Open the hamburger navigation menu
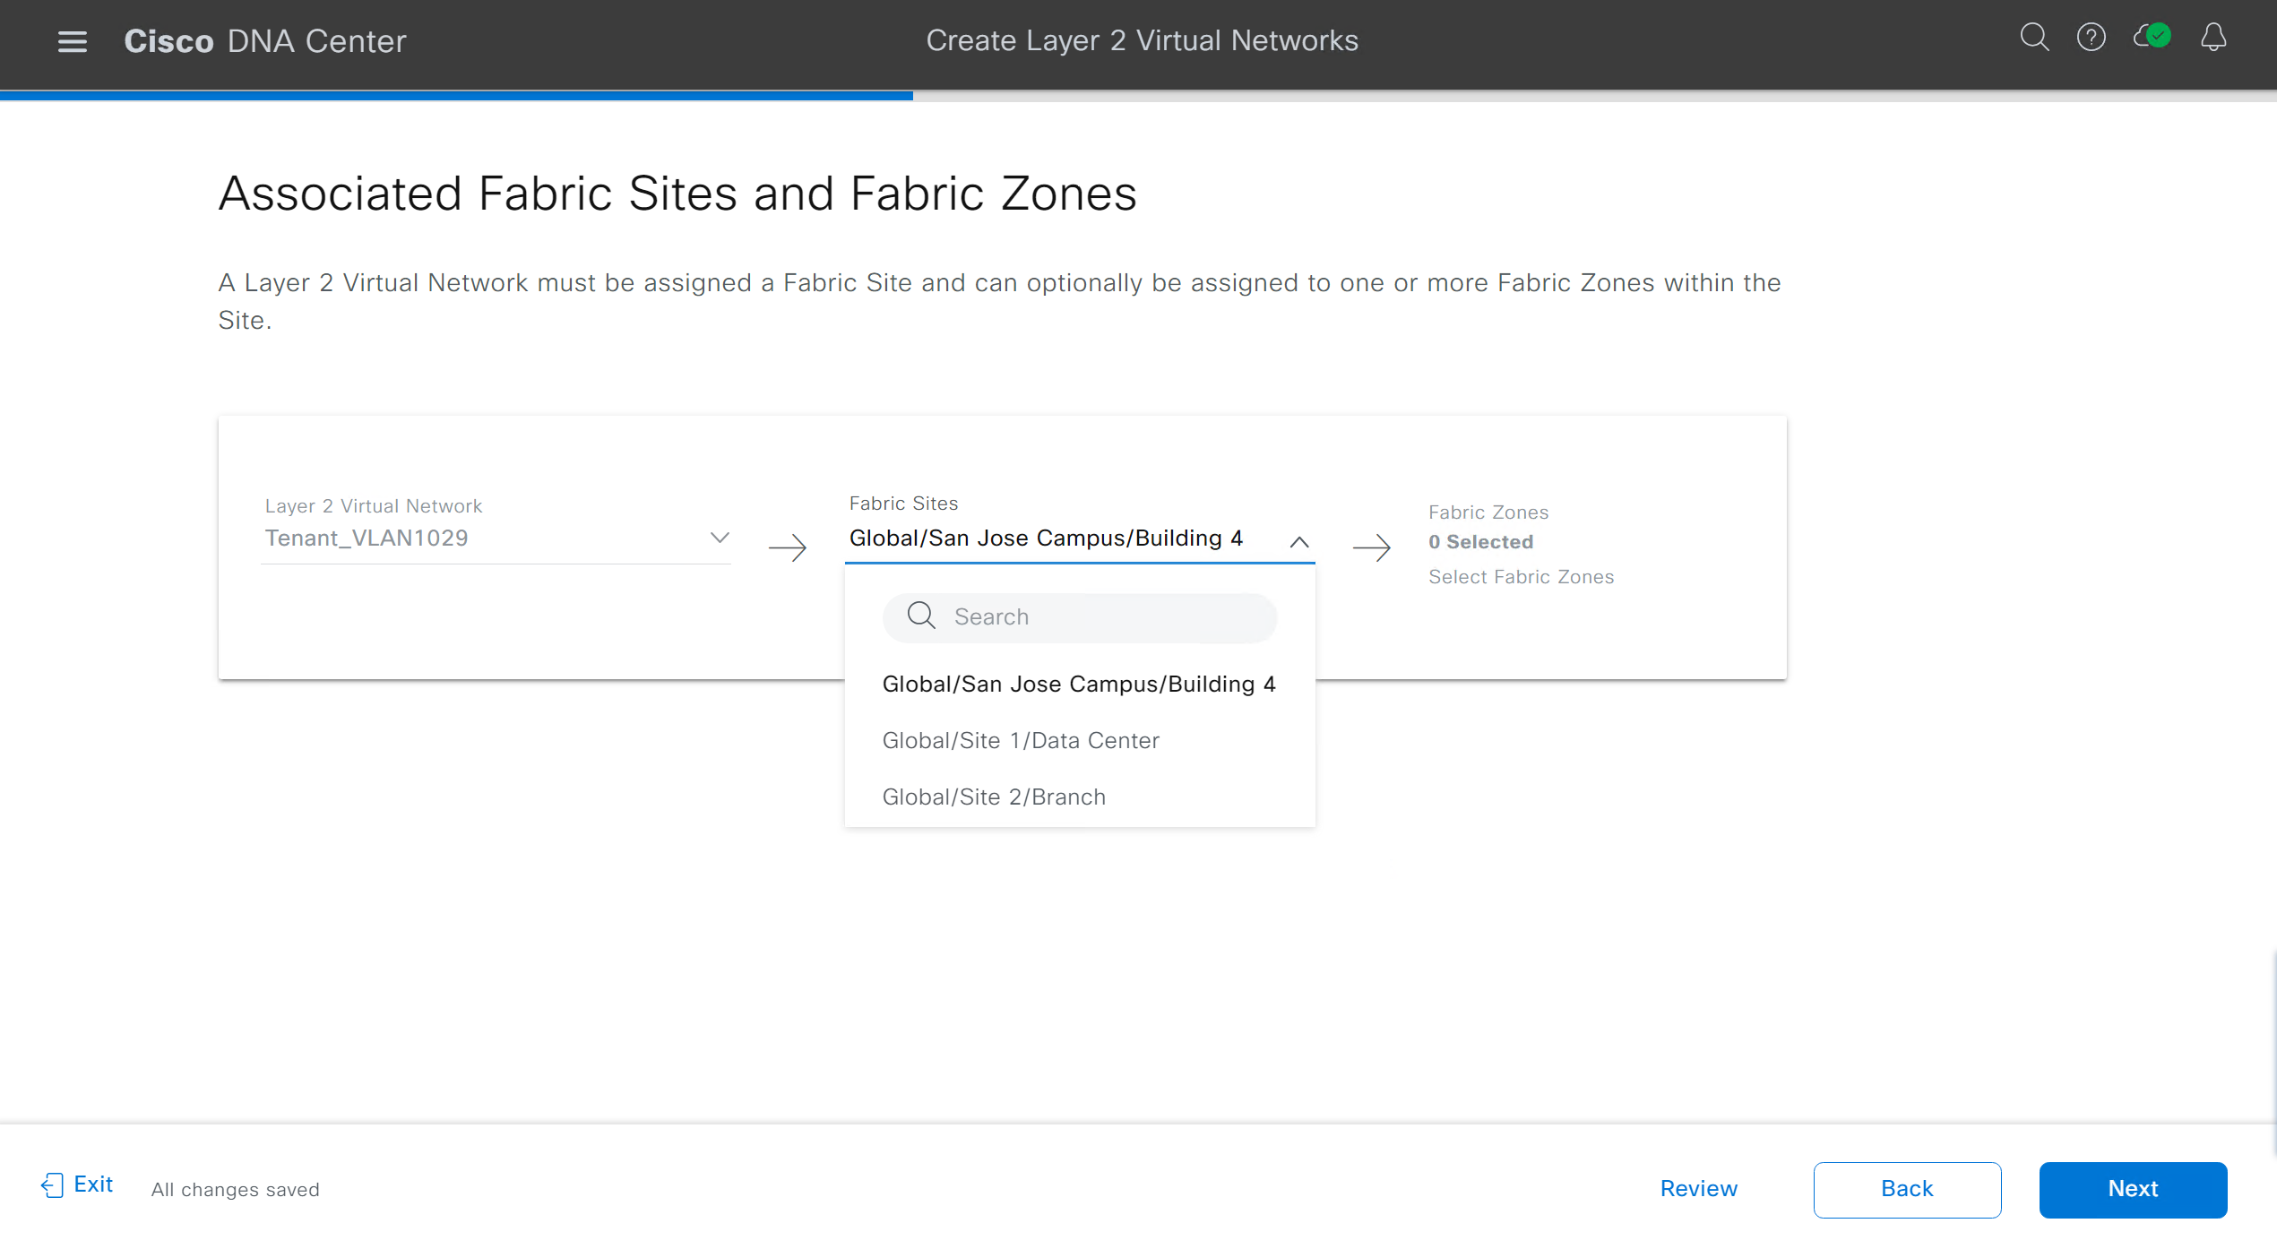The image size is (2277, 1249). (72, 40)
